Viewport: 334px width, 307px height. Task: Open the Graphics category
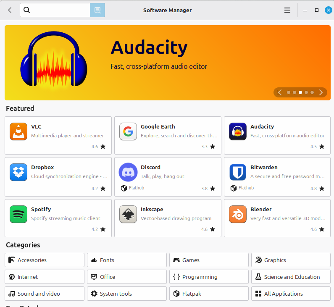(x=291, y=260)
